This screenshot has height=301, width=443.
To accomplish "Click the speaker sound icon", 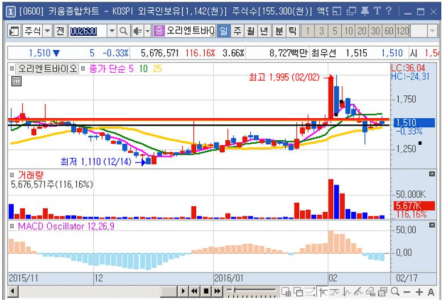I will (138, 31).
